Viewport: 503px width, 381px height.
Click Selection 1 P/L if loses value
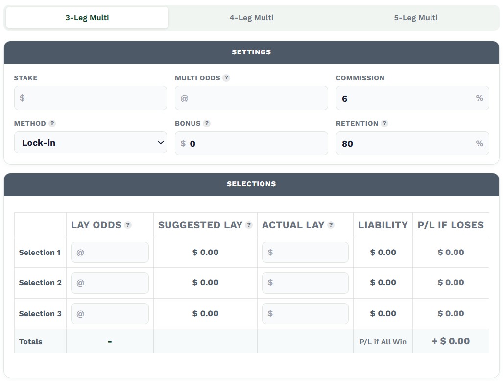click(451, 252)
